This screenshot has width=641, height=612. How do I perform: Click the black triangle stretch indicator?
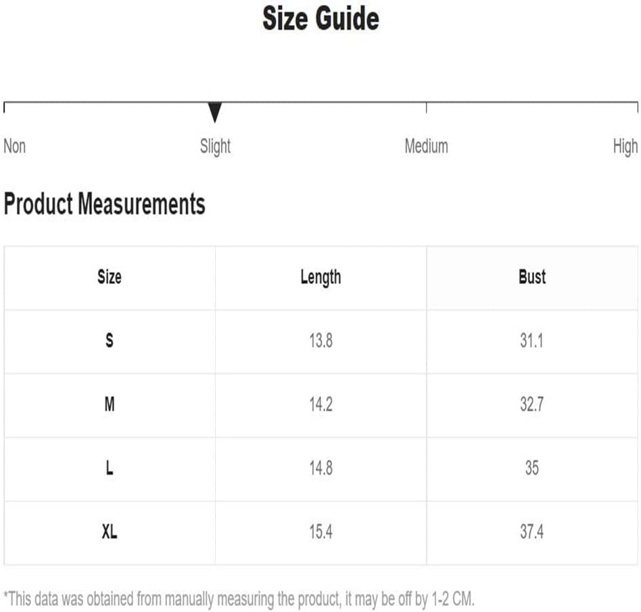tap(214, 112)
